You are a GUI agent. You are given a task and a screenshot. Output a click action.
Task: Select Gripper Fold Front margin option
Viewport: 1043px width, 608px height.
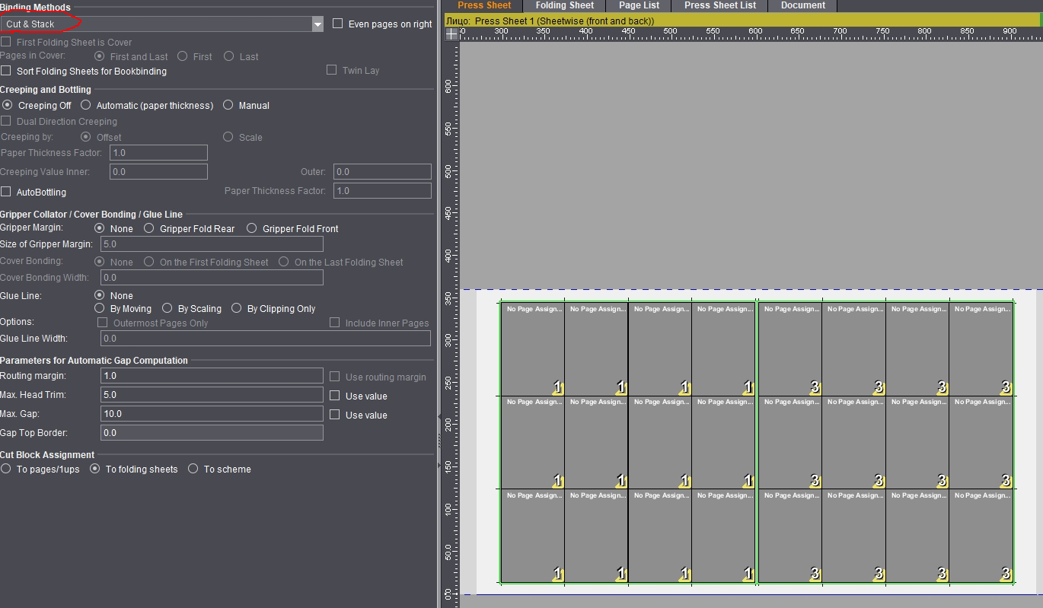click(x=252, y=228)
